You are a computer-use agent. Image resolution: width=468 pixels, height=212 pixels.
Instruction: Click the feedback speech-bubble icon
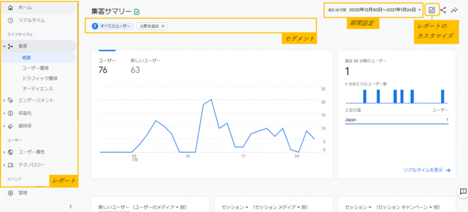[x=463, y=192]
